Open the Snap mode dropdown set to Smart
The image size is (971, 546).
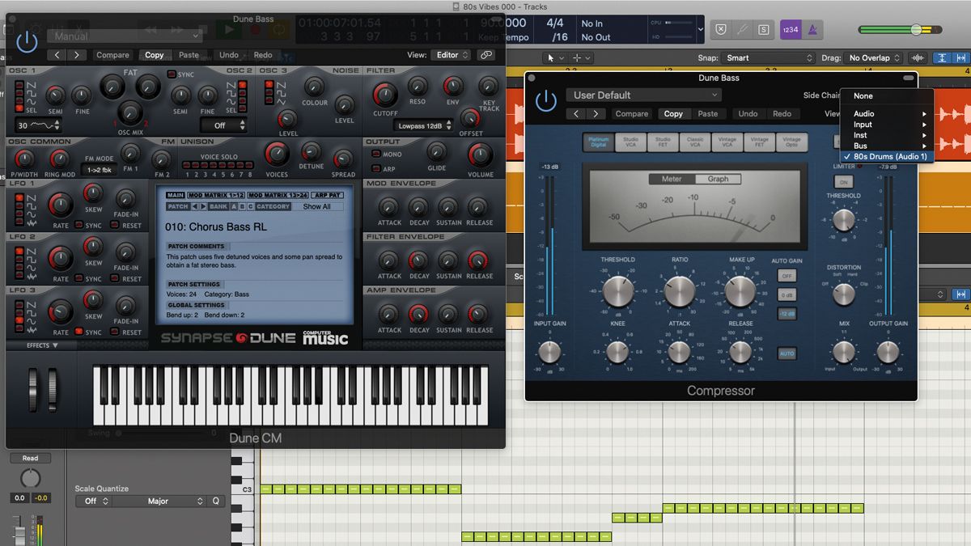769,57
